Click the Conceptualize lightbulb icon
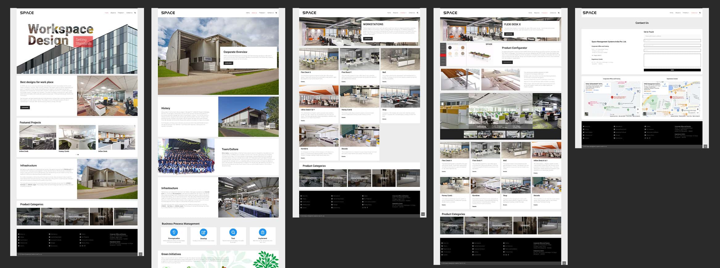 (x=174, y=232)
